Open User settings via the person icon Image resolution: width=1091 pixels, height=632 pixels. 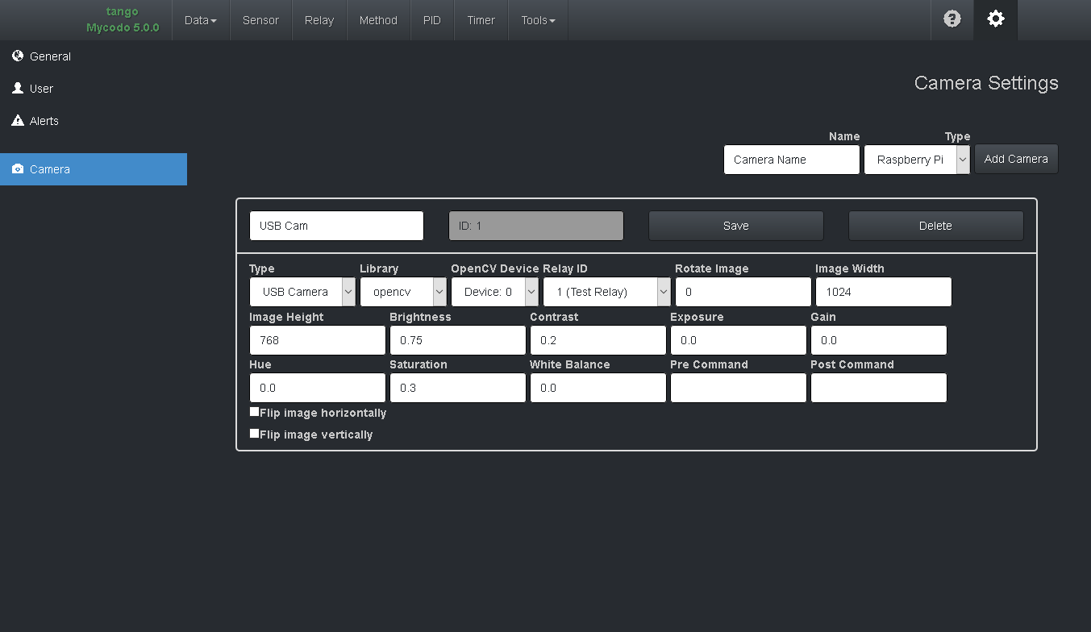coord(19,88)
